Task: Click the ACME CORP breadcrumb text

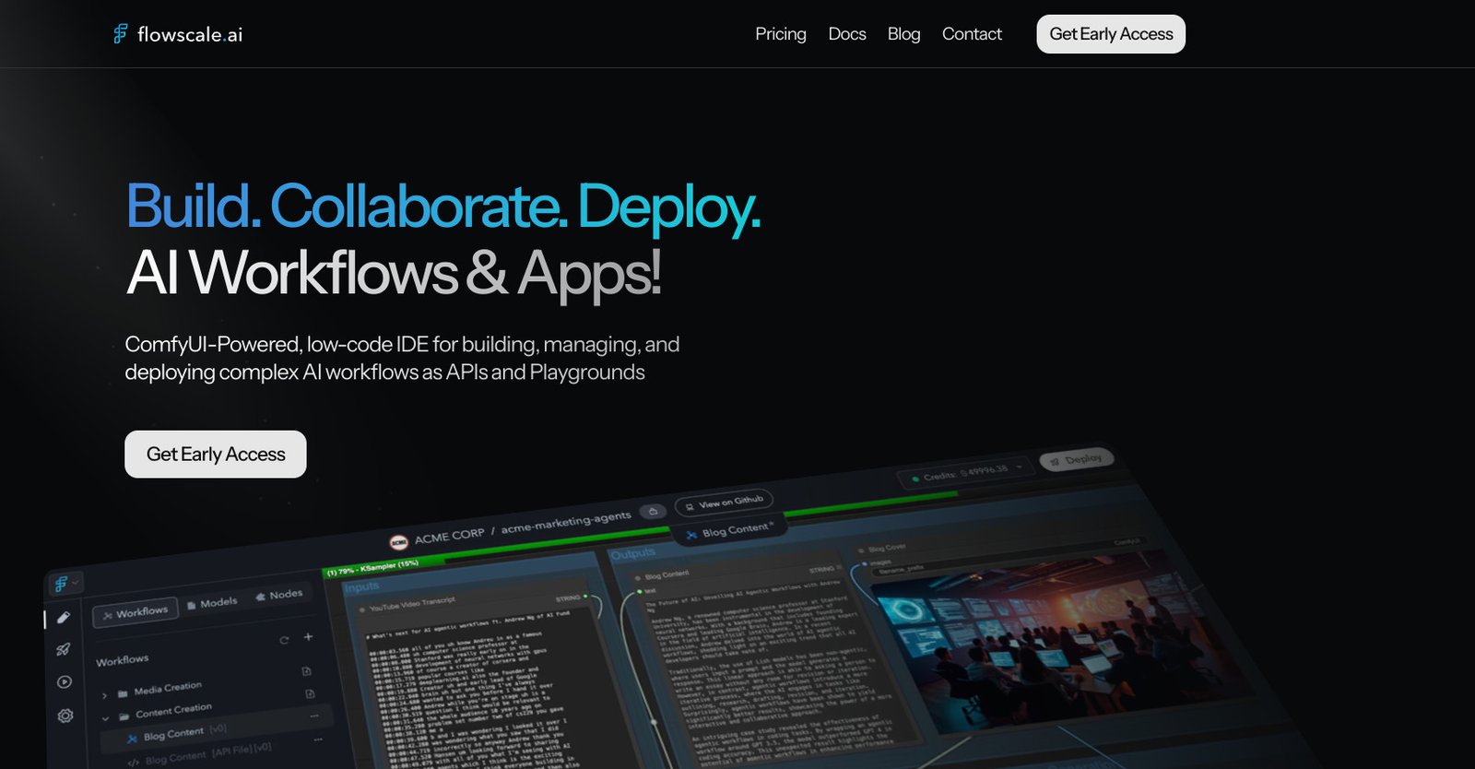Action: pyautogui.click(x=449, y=536)
